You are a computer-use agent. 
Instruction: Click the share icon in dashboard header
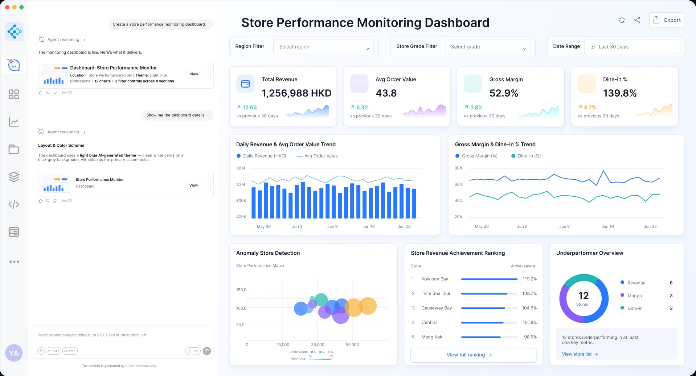[x=637, y=20]
